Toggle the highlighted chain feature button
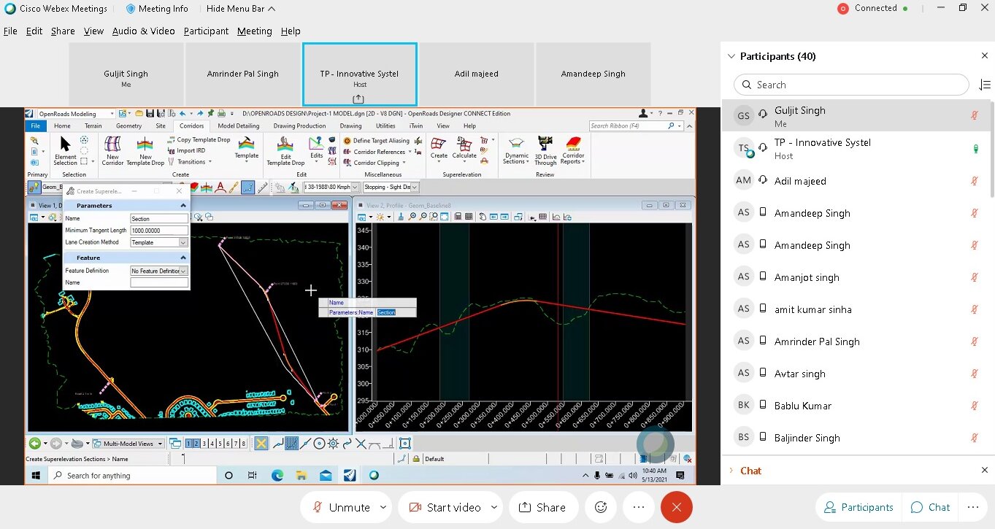 [x=248, y=188]
